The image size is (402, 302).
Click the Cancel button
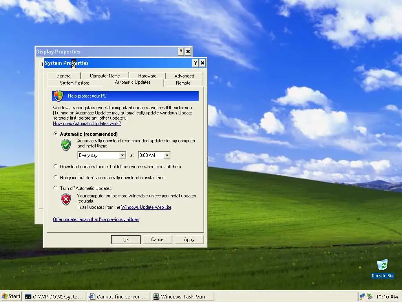(158, 239)
